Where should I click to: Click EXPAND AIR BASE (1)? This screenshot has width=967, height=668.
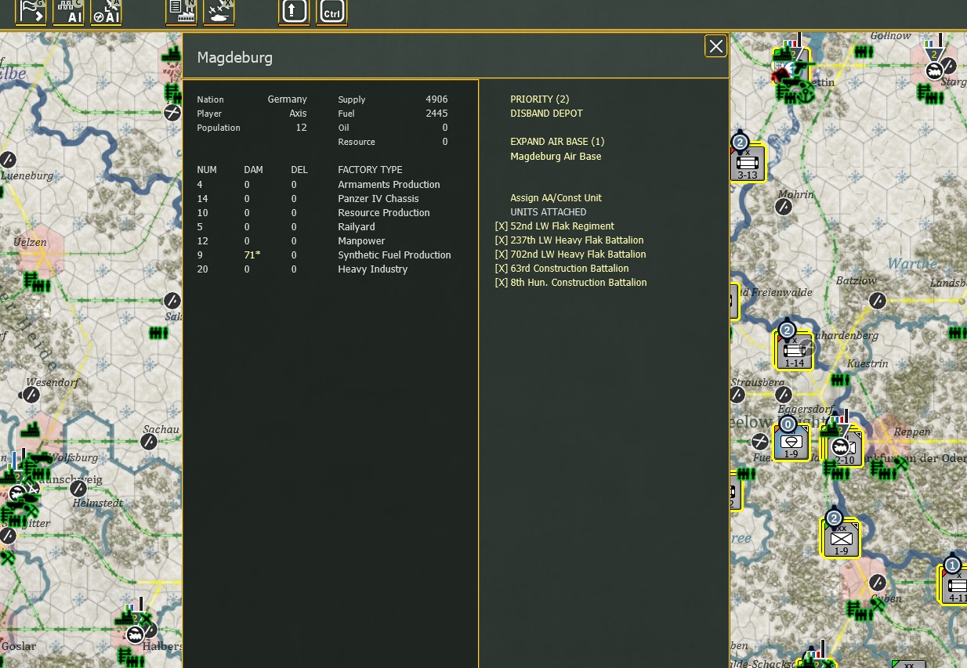tap(557, 142)
